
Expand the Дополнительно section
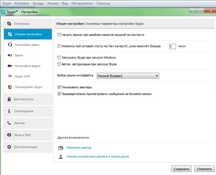pyautogui.click(x=28, y=147)
